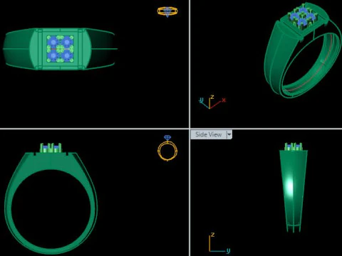The height and width of the screenshot is (256, 342).
Task: Select the orange top-view ring icon
Action: [167, 11]
